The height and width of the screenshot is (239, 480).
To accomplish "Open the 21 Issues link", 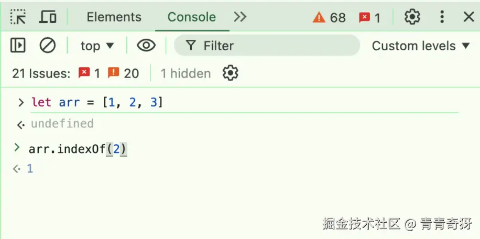I will pos(41,73).
